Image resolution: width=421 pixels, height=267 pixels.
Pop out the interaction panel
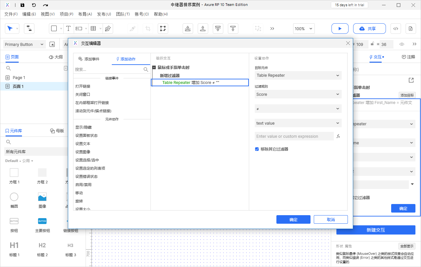tap(411, 80)
